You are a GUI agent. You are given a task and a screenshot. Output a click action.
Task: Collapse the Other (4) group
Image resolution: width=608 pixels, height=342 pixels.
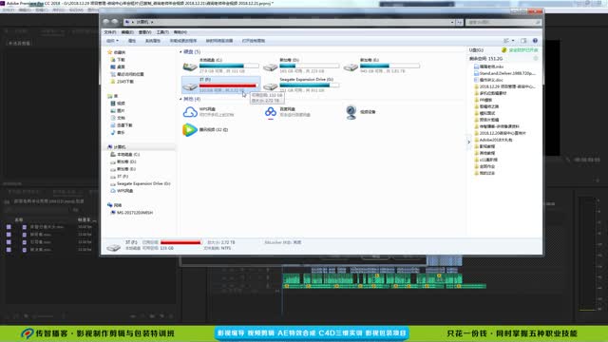180,99
